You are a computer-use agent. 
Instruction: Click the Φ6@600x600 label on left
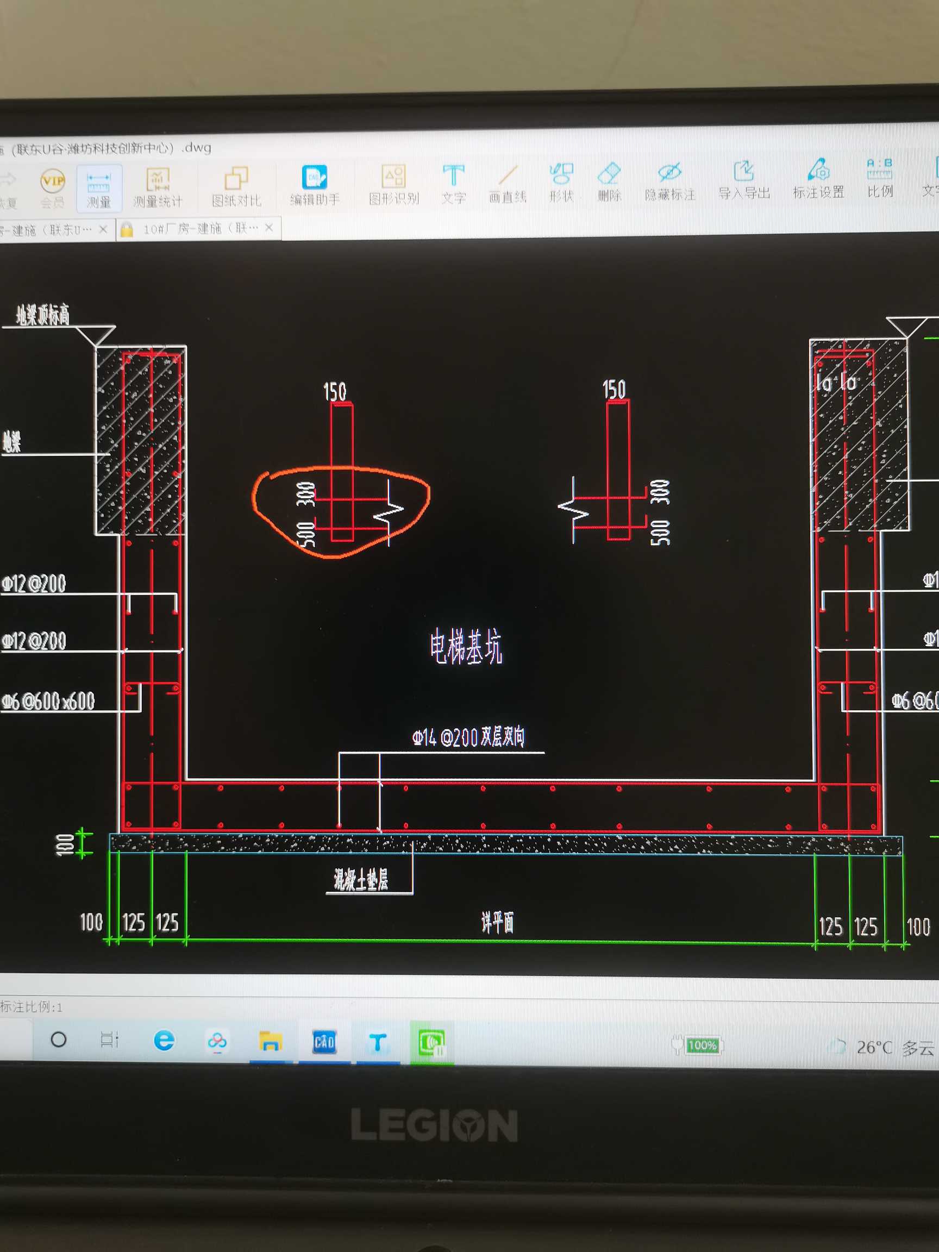48,702
